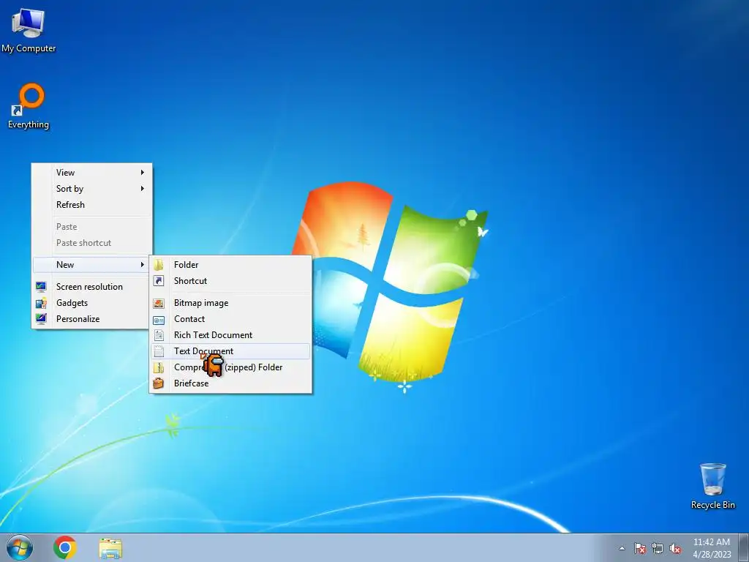Choose Sort by in the context menu
The image size is (749, 562).
point(91,189)
